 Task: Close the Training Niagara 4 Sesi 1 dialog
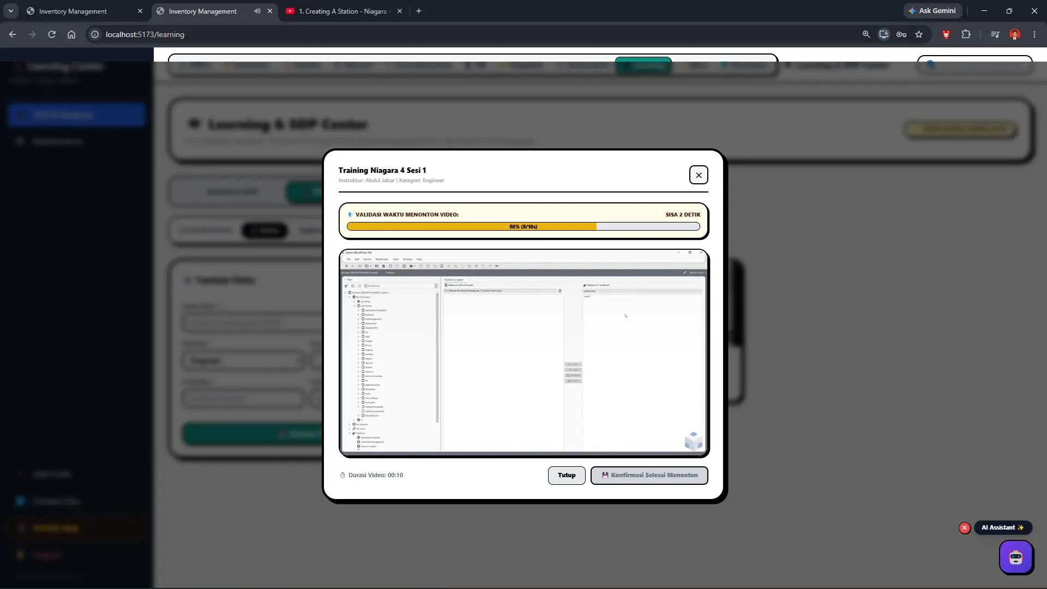pos(699,175)
